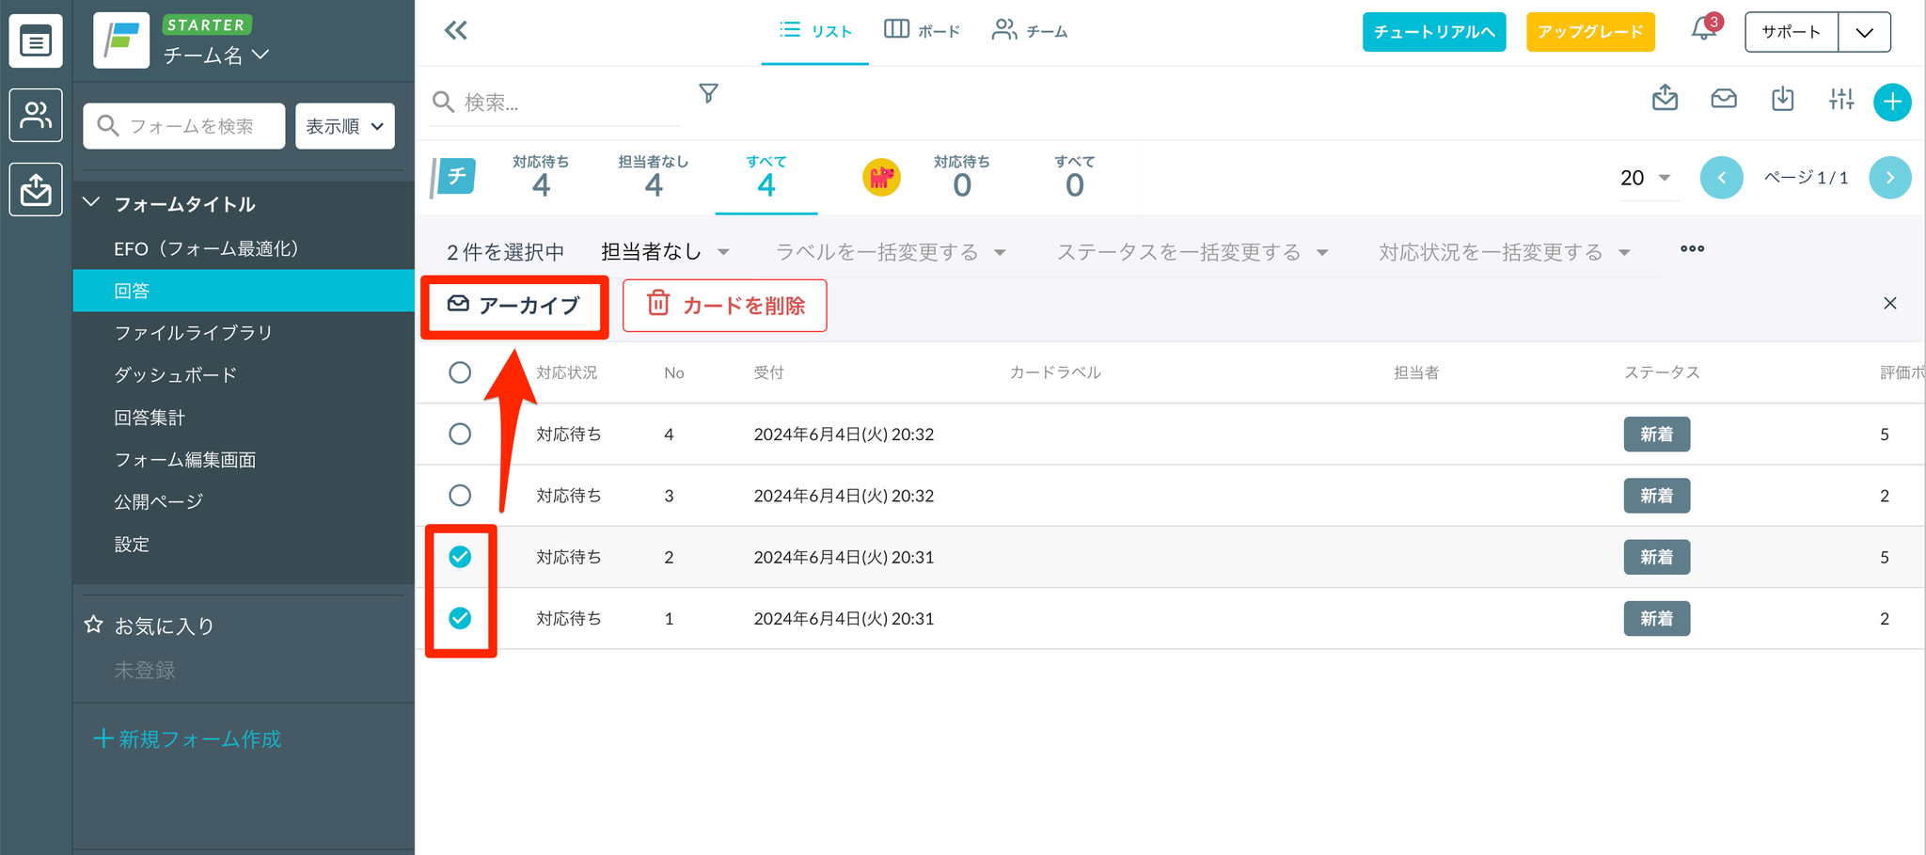Click the blue plus add button
The width and height of the screenshot is (1926, 855).
(1891, 102)
